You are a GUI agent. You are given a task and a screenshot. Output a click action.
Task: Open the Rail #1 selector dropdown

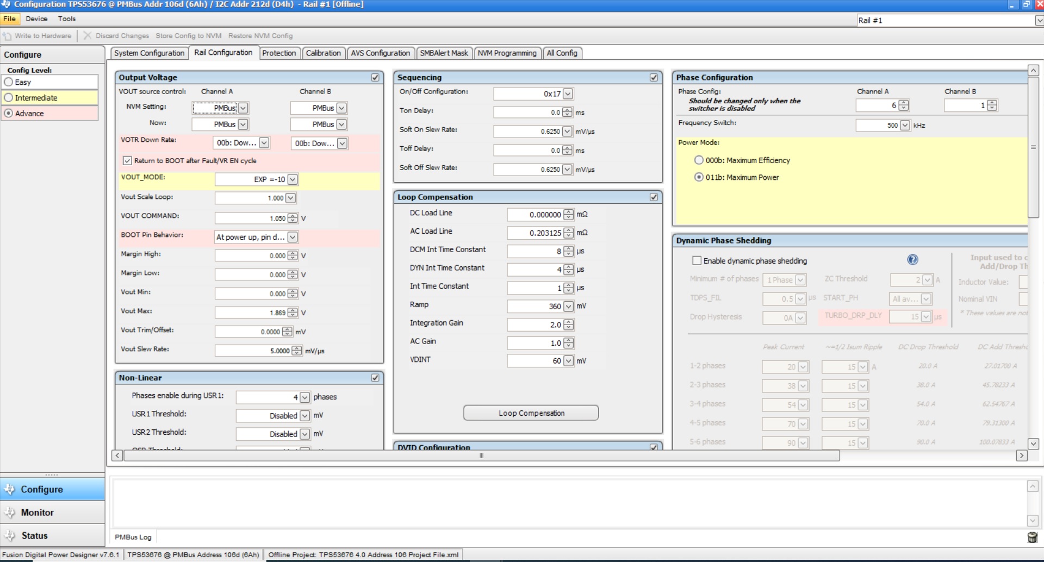(x=1039, y=21)
